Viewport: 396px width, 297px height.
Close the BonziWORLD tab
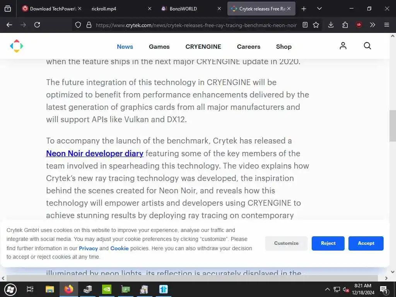[219, 9]
